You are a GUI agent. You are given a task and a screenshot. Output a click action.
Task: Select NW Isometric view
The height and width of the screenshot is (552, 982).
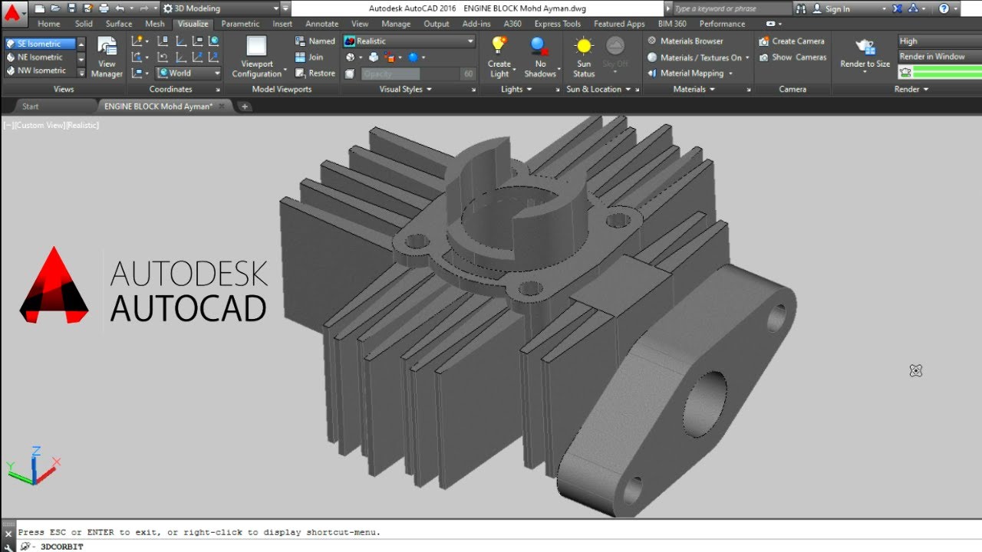coord(40,70)
